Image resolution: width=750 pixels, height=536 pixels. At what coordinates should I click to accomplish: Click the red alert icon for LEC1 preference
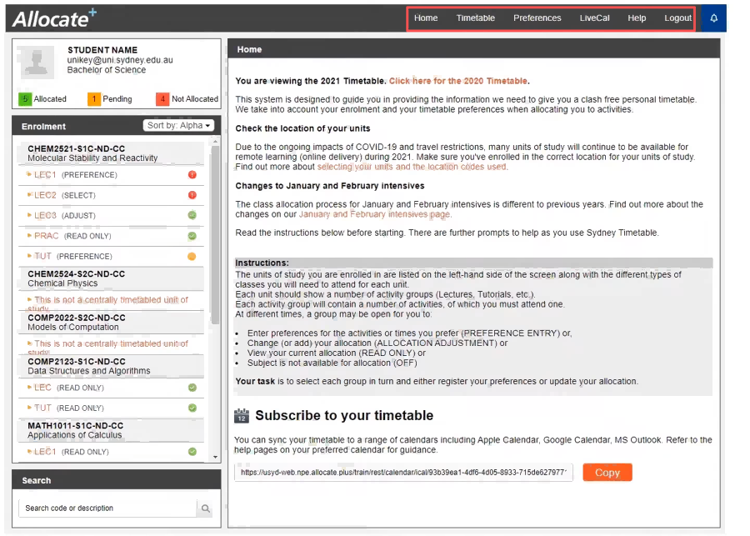pyautogui.click(x=192, y=175)
